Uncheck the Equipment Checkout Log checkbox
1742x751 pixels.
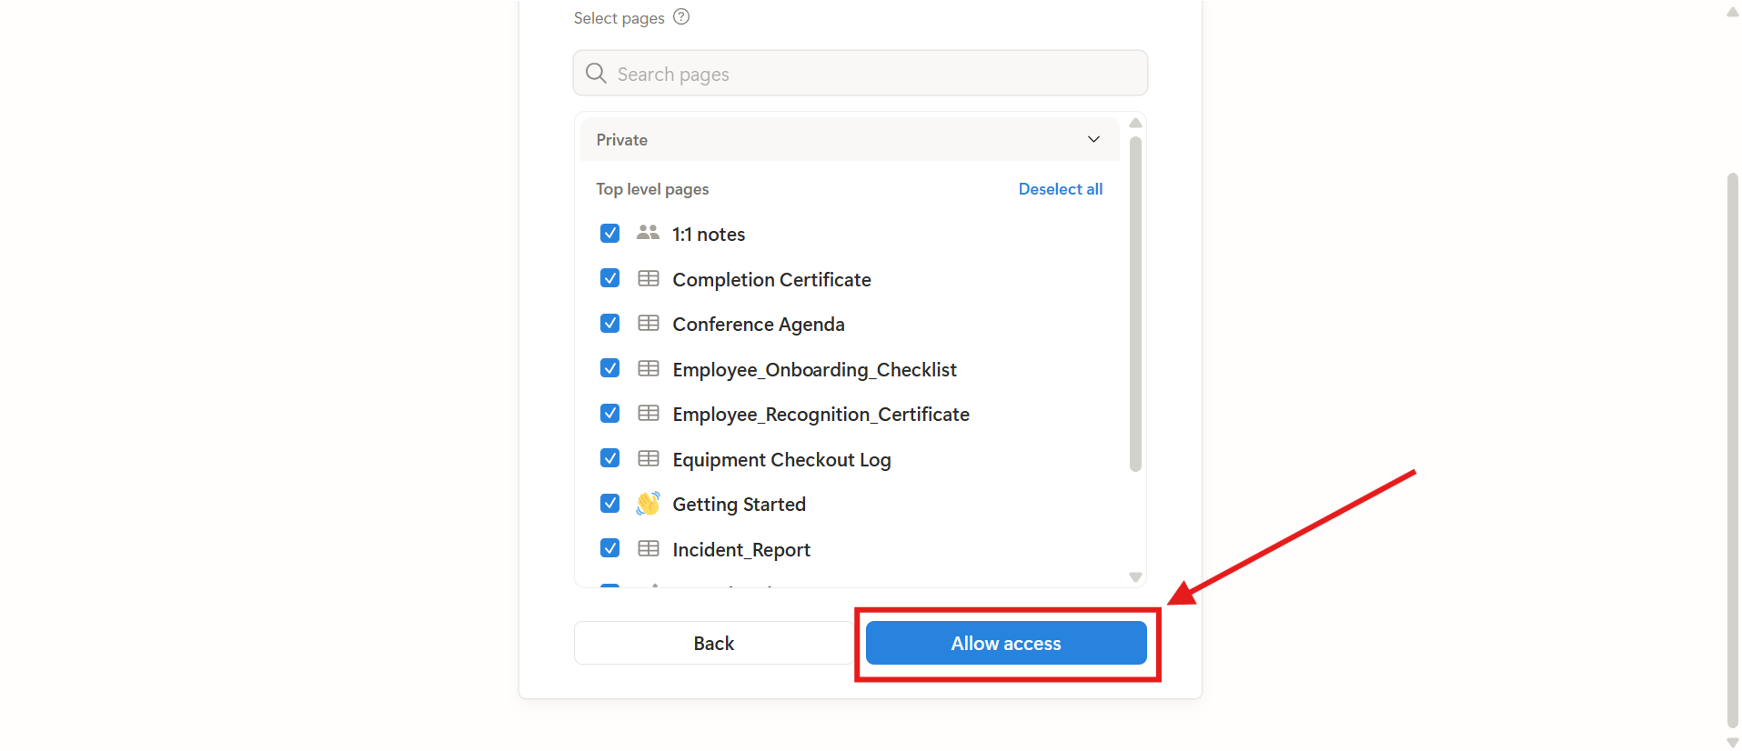coord(610,459)
